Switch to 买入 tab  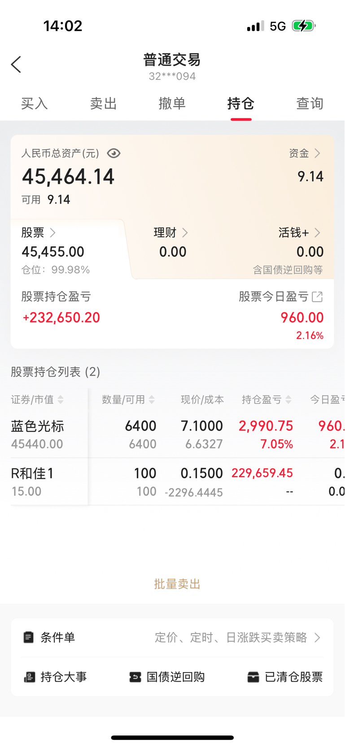click(x=35, y=104)
